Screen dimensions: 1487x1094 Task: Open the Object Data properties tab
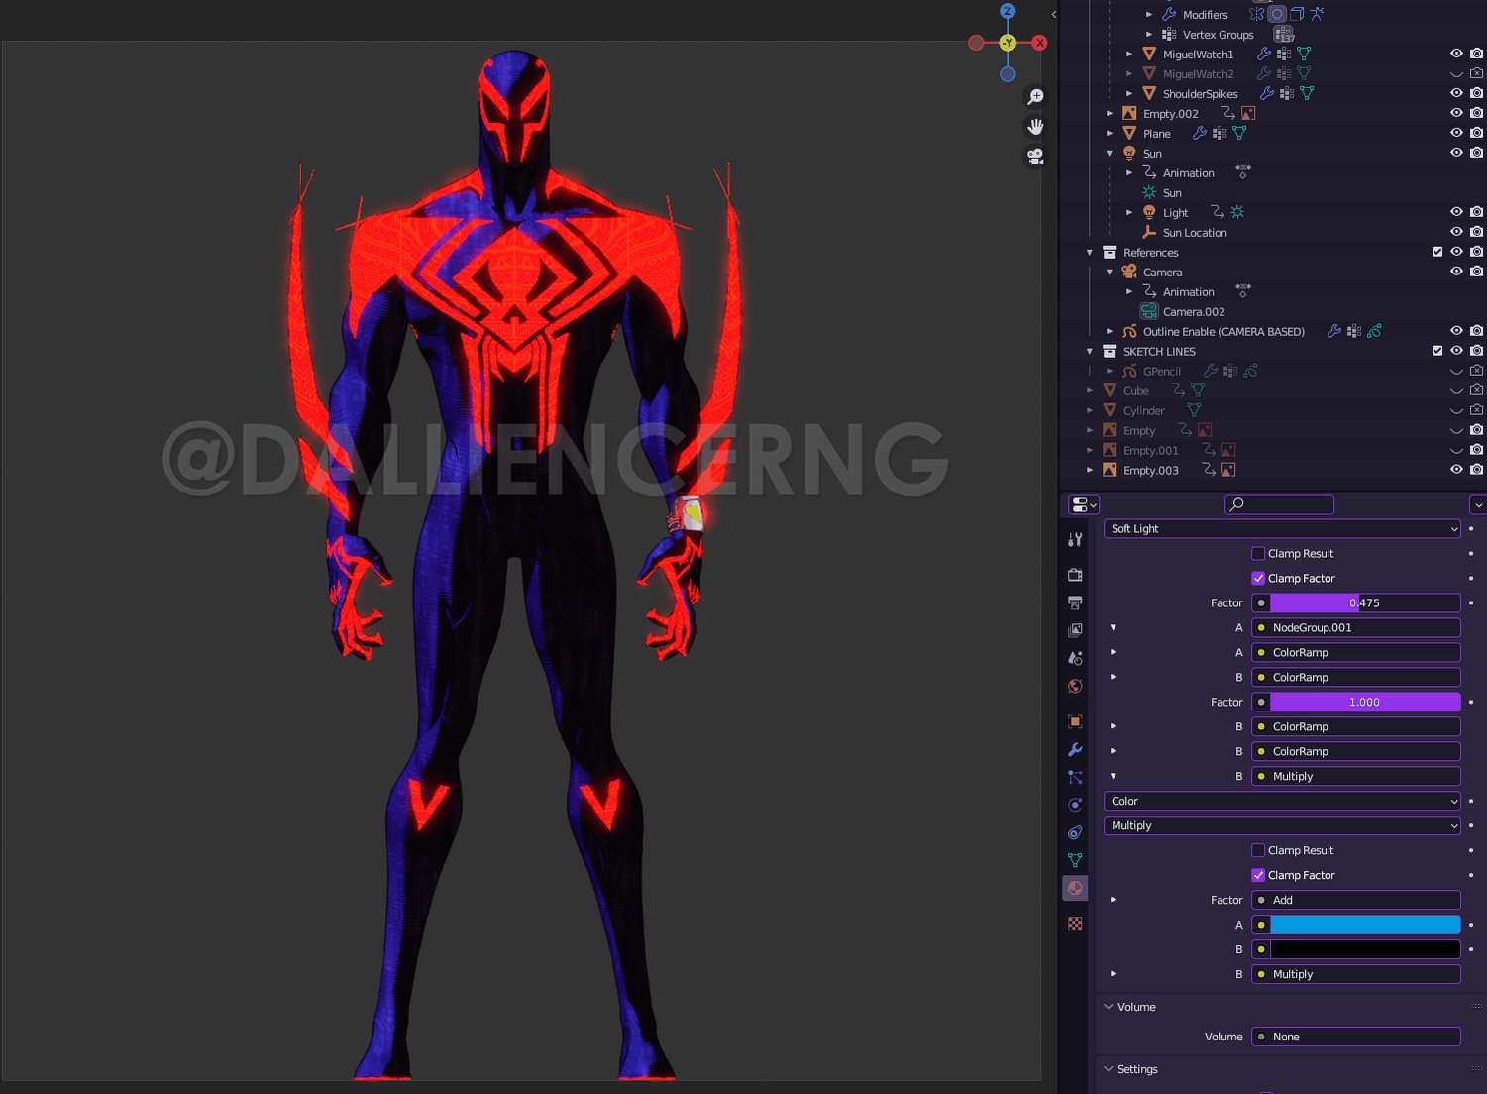[1075, 860]
